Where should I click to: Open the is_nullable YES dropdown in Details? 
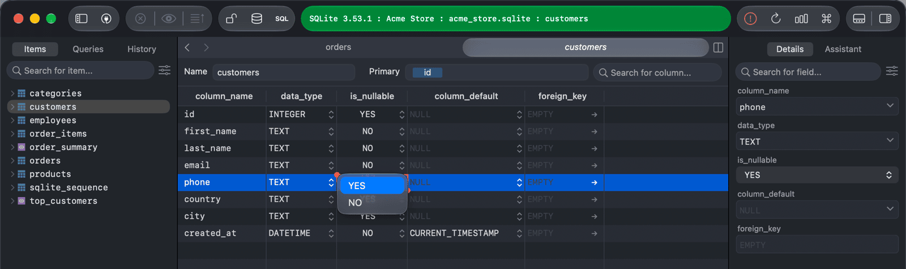[x=817, y=175]
